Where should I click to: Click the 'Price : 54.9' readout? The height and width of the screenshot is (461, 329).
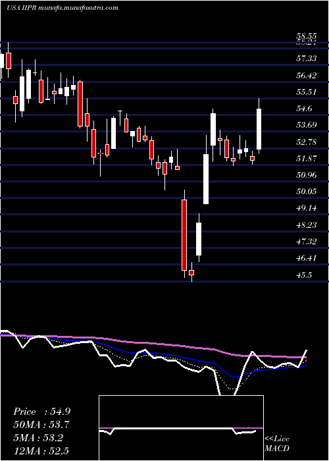pos(41,412)
